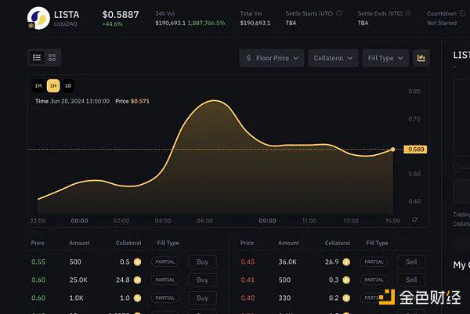The height and width of the screenshot is (314, 470).
Task: Click the amount slider handle
Action: tap(457, 168)
